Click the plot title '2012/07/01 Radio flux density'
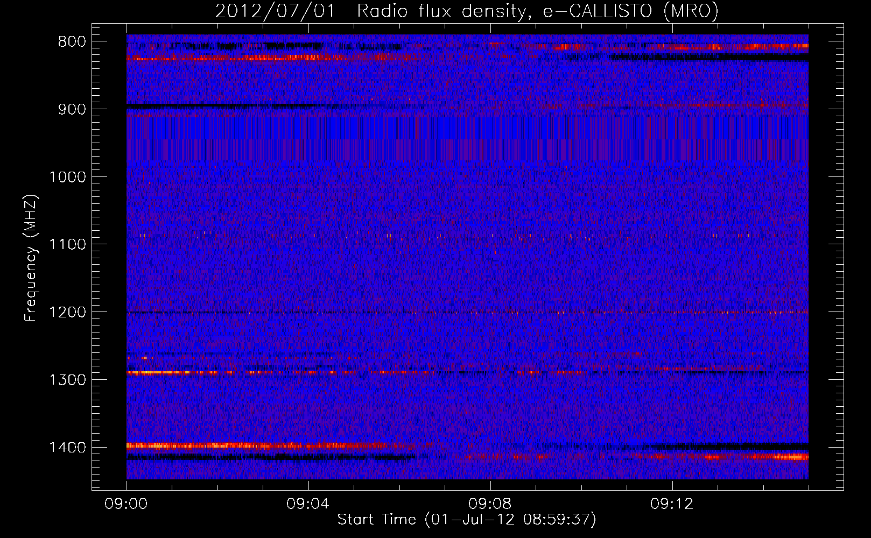 pyautogui.click(x=371, y=11)
